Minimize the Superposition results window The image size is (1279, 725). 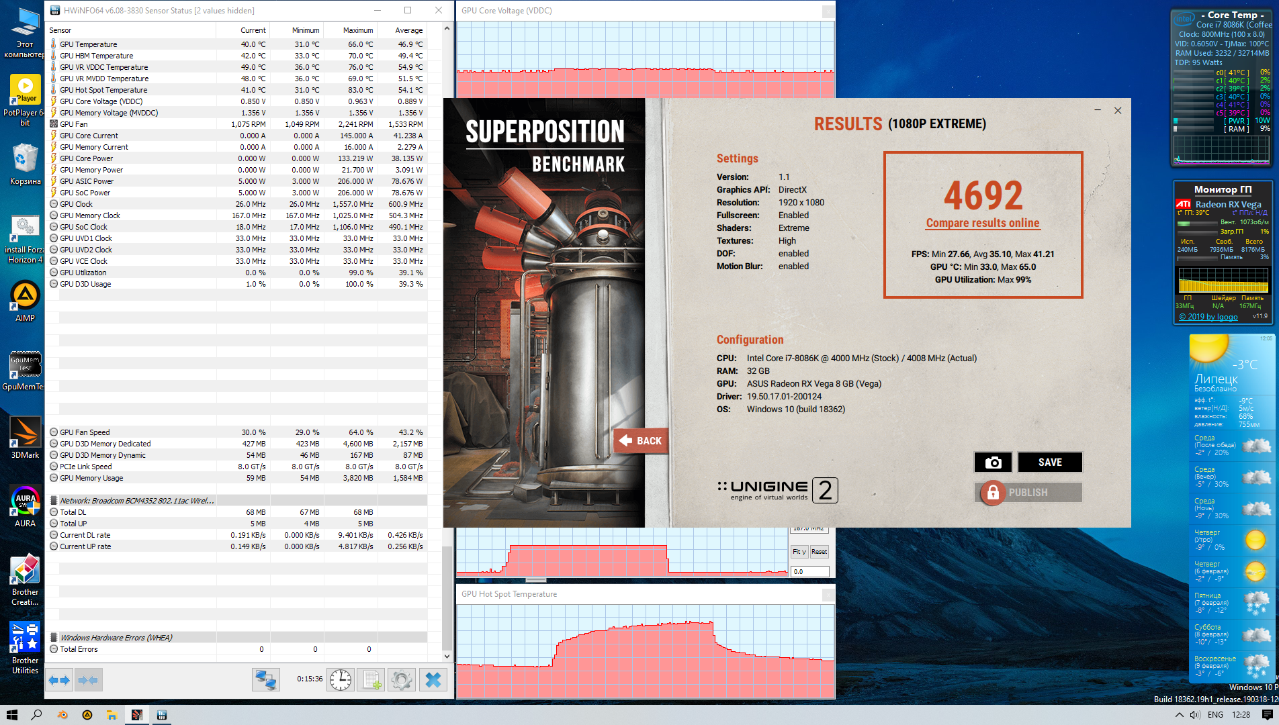click(1098, 110)
